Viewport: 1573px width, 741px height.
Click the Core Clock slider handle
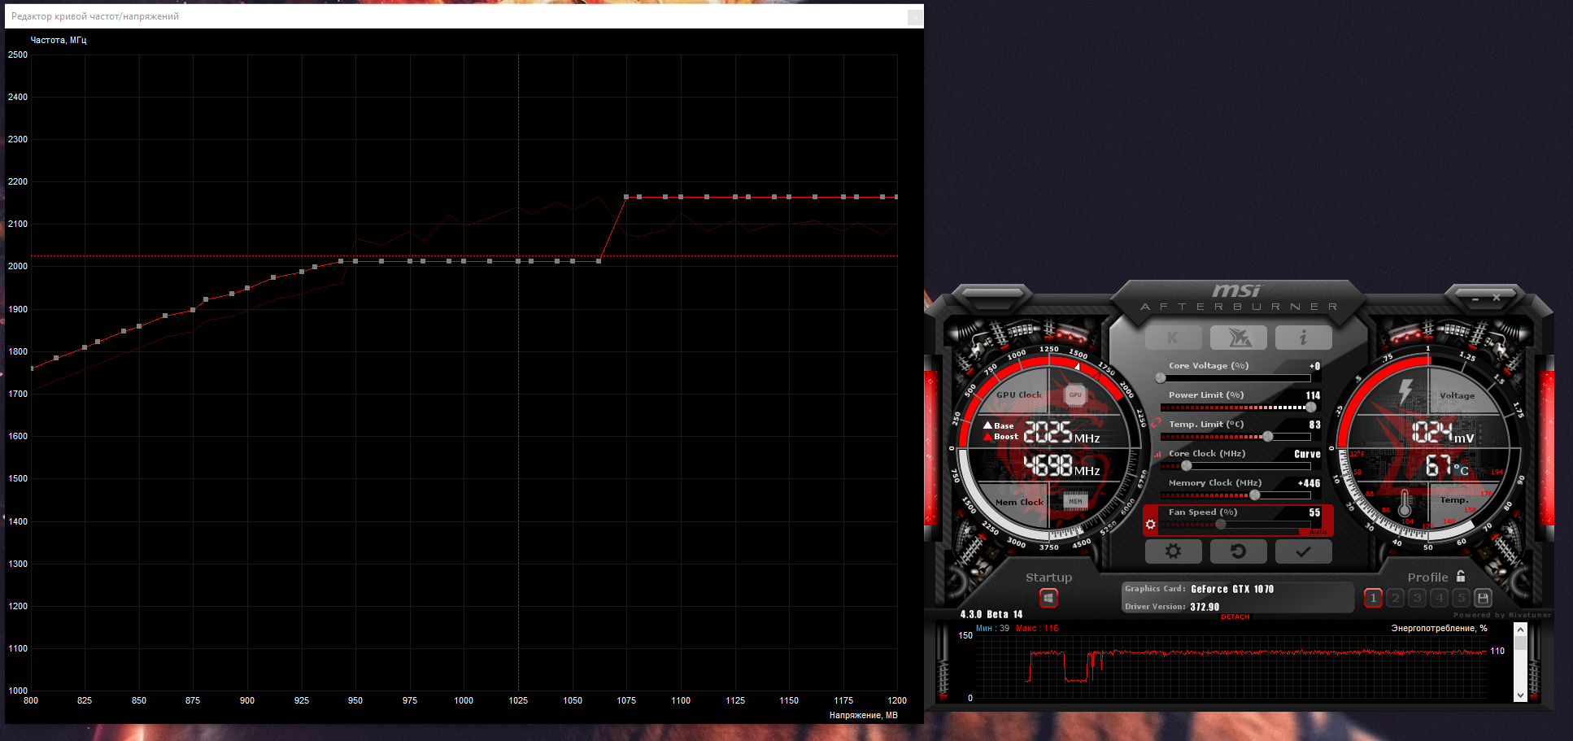1186,466
